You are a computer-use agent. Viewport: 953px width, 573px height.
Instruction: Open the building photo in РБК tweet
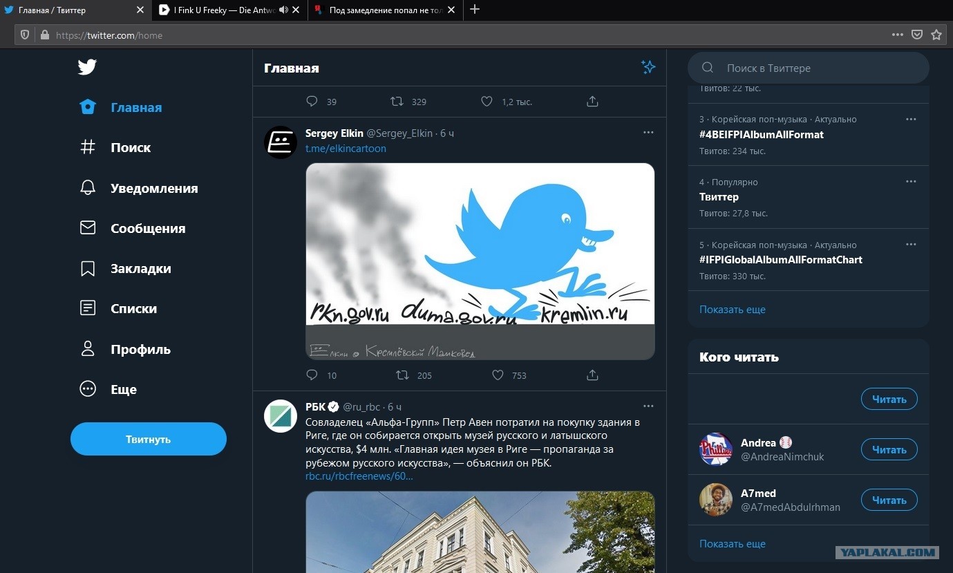[x=480, y=532]
